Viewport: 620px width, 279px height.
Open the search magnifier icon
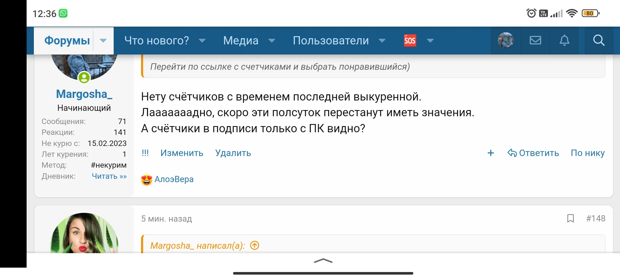tap(599, 40)
